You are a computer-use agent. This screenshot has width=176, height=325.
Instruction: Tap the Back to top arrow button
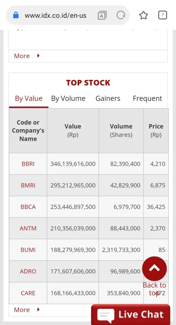(154, 268)
